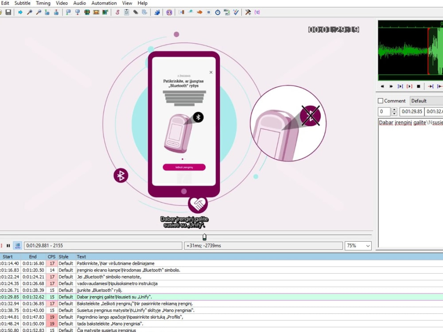The width and height of the screenshot is (443, 332).
Task: Zoom video out with magnifier minus icon
Action: coord(39,12)
